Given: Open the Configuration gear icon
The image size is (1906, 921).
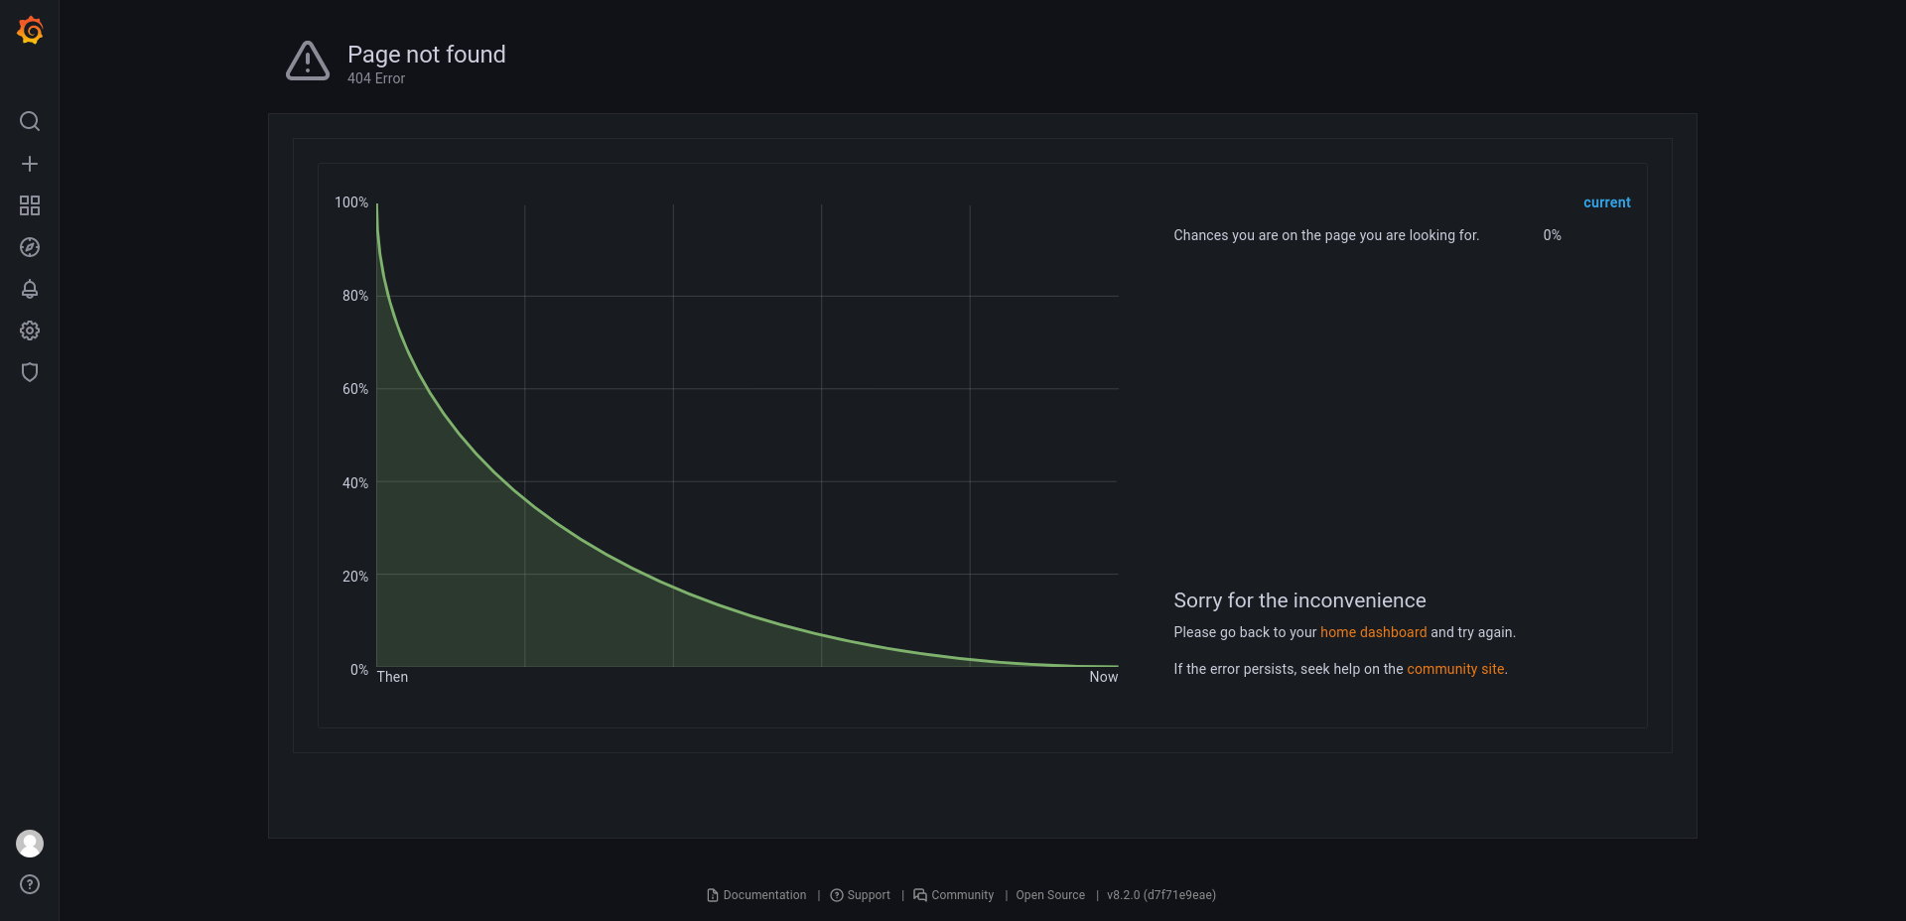Looking at the screenshot, I should coord(30,330).
